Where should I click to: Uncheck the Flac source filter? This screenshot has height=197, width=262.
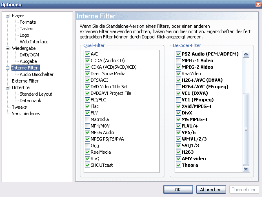87,106
